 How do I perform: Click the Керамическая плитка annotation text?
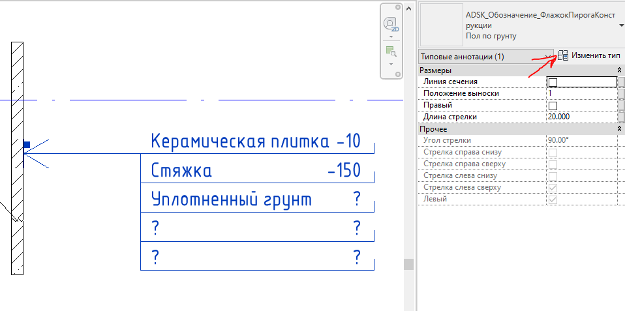pos(239,141)
